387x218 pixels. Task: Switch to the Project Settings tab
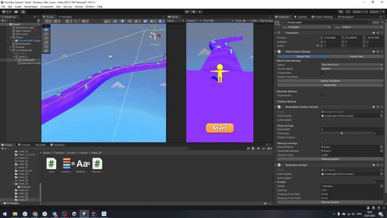tap(322, 17)
